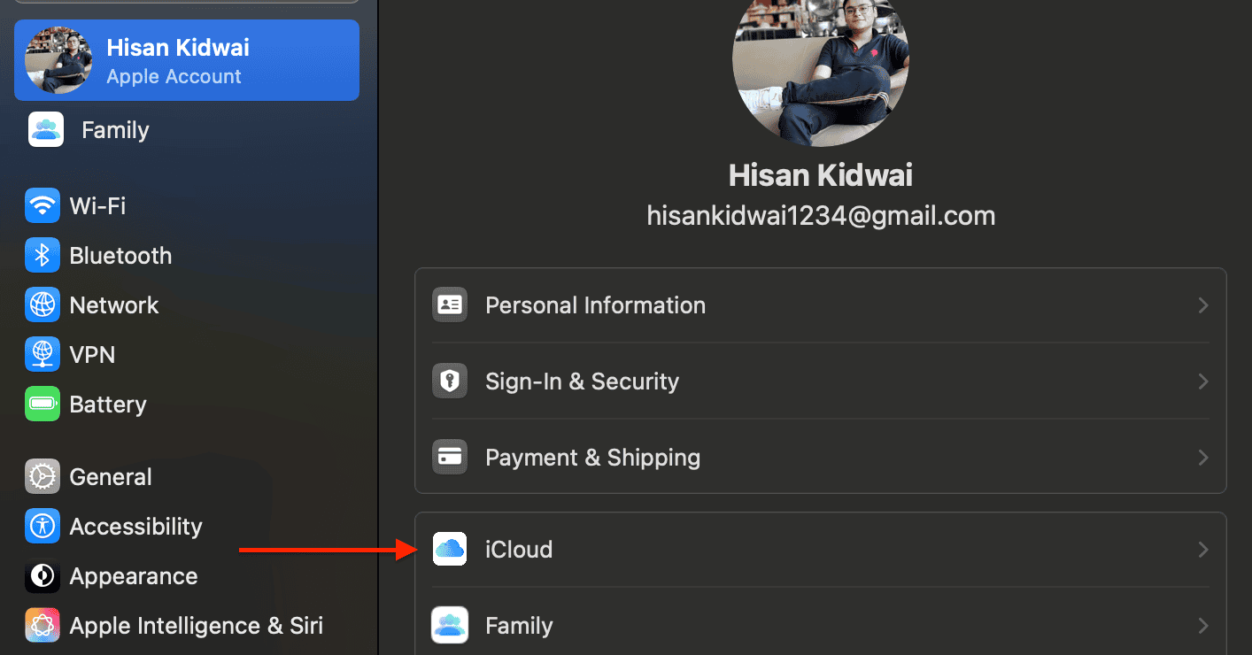
Task: Click the iCloud cloud icon
Action: [x=450, y=550]
